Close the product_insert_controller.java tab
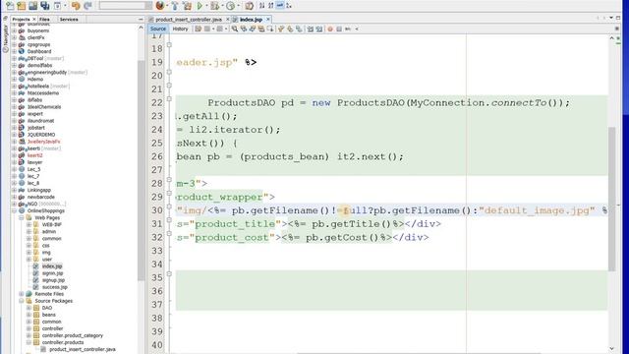629x354 pixels. tap(227, 20)
